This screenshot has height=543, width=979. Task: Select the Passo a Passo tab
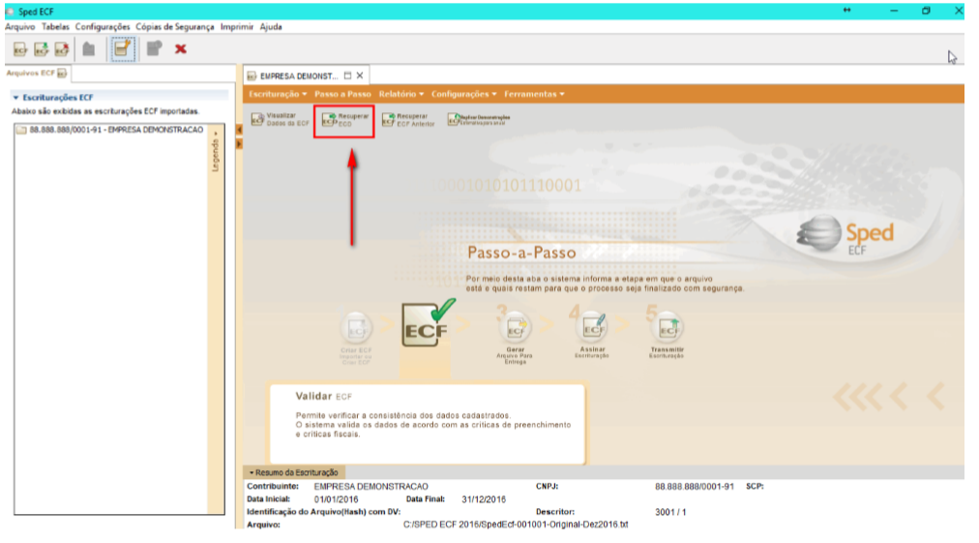coord(342,94)
